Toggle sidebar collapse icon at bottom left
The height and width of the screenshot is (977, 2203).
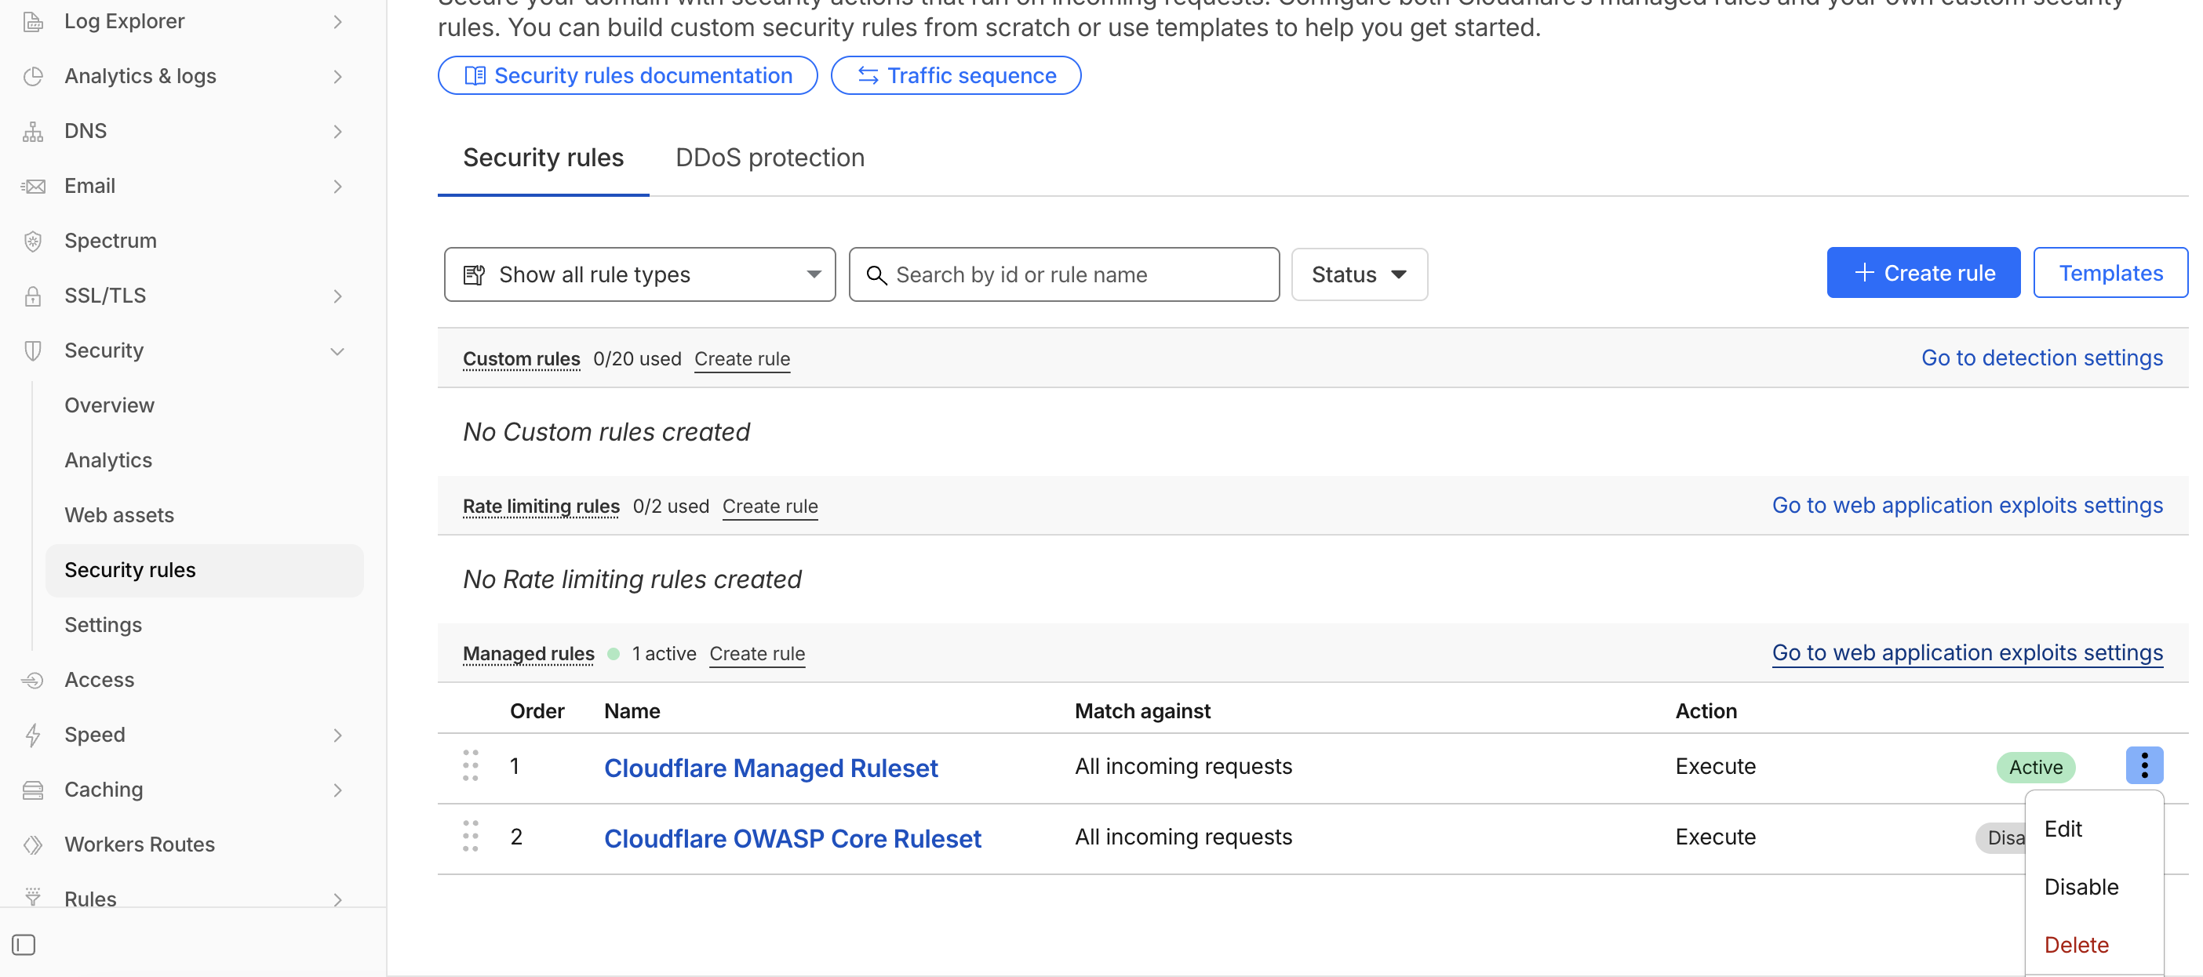point(24,945)
